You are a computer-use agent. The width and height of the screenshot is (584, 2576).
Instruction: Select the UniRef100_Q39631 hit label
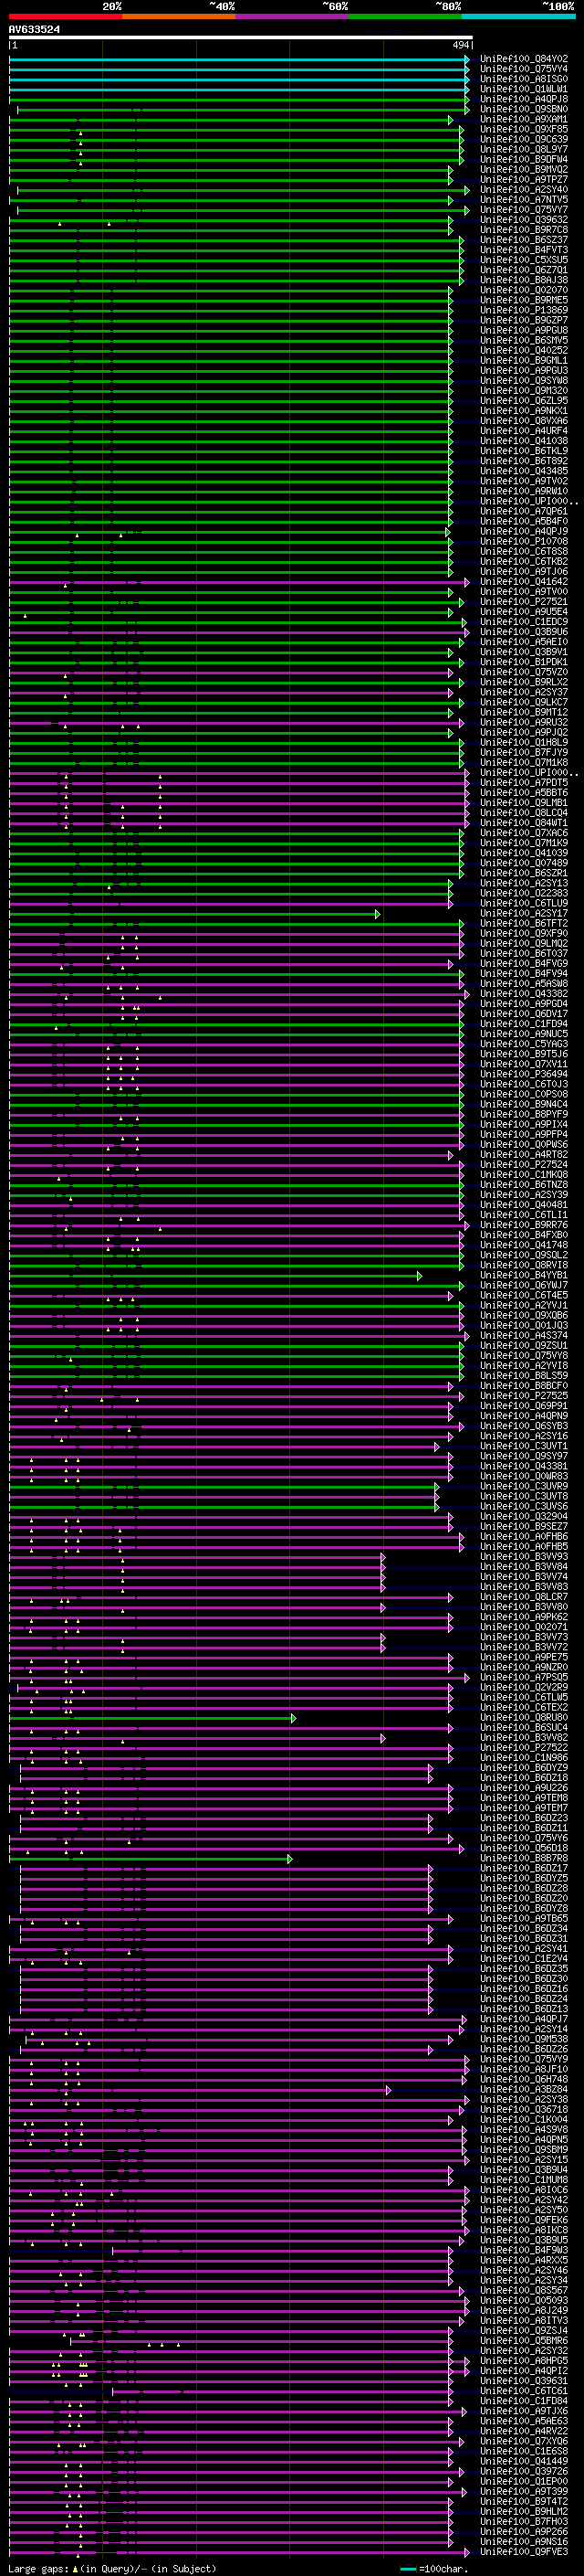click(524, 2380)
